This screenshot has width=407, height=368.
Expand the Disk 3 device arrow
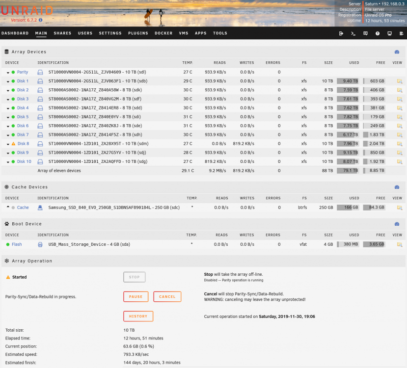coord(8,100)
